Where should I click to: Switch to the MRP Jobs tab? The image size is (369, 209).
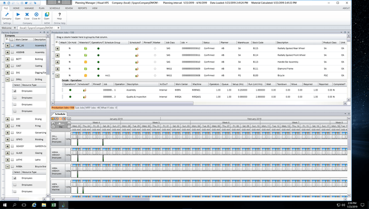pos(92,107)
